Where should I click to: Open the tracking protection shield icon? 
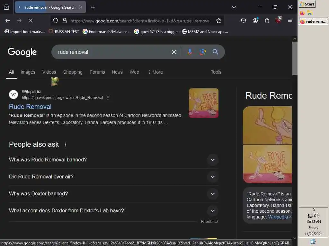55,20
